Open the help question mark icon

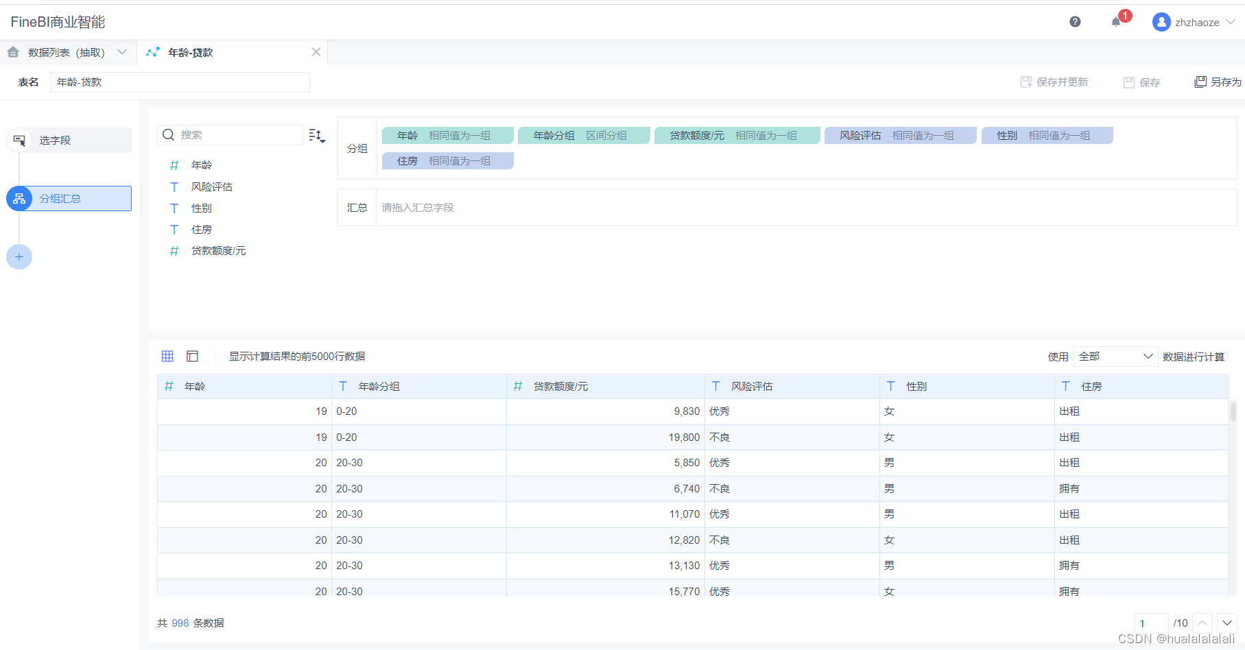(1075, 22)
